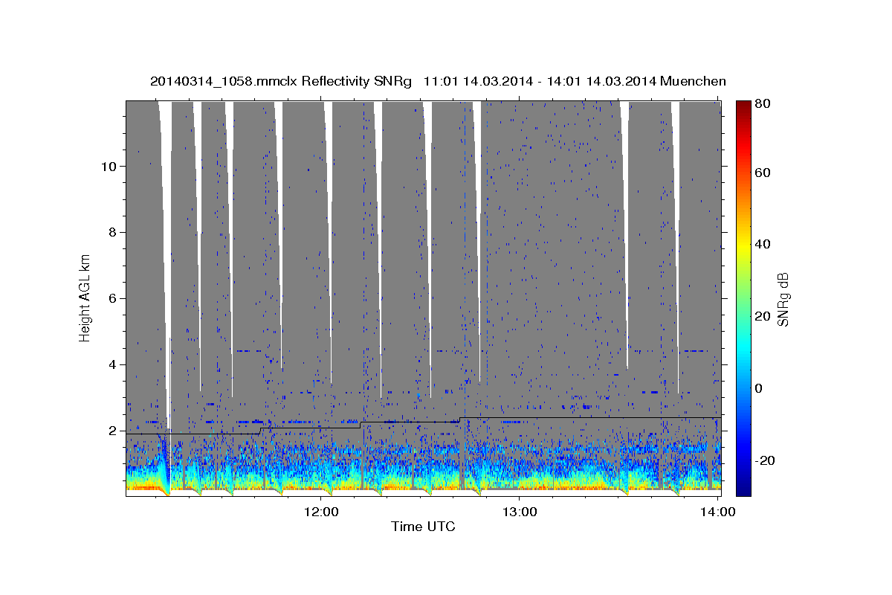Click the colorbar value label -20
The height and width of the screenshot is (595, 892).
coord(765,460)
